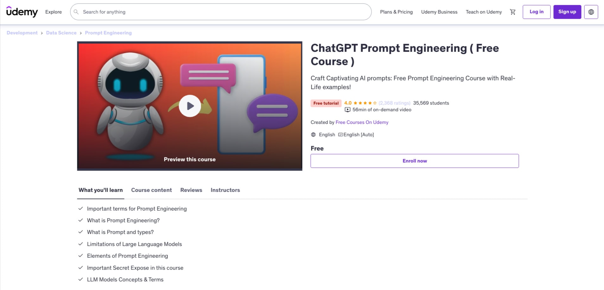Type in Search for anything field
Image resolution: width=604 pixels, height=290 pixels.
[222, 12]
